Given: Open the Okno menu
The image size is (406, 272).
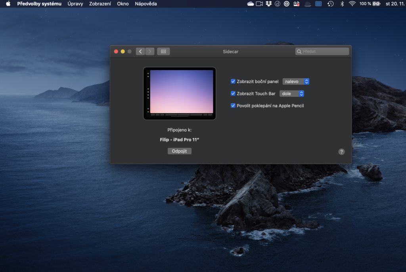Looking at the screenshot, I should (123, 4).
